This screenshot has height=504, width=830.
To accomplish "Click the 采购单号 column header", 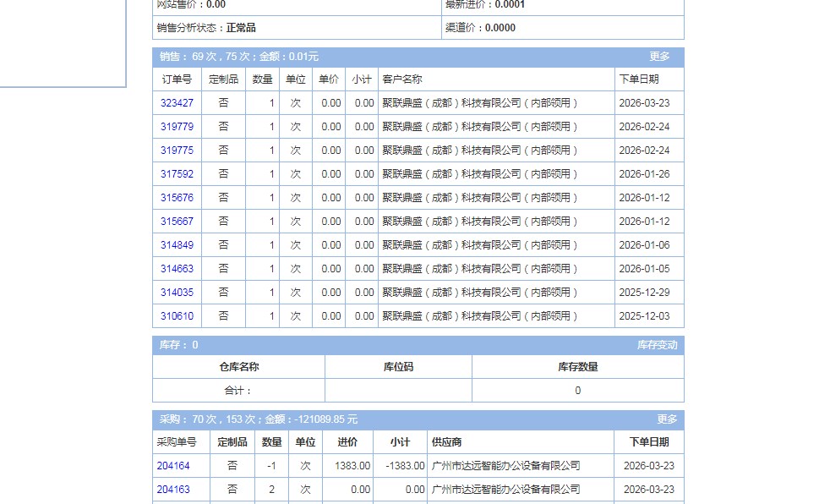I will tap(177, 442).
